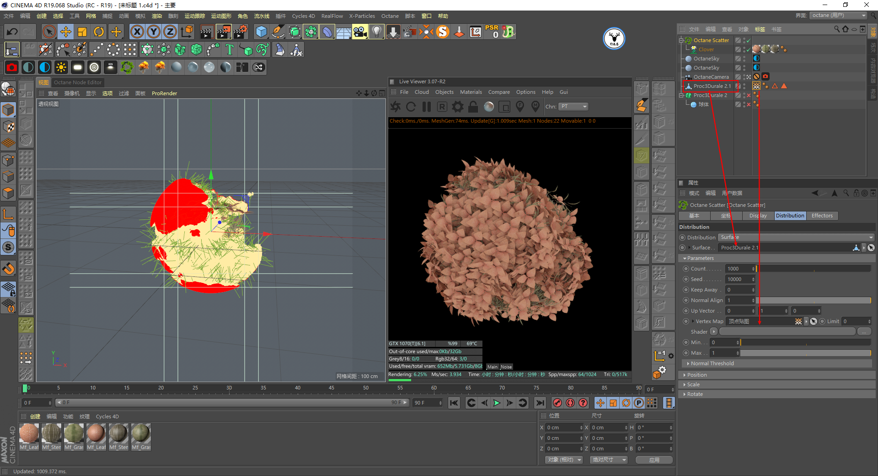
Task: Jump to the end frame
Action: point(540,403)
